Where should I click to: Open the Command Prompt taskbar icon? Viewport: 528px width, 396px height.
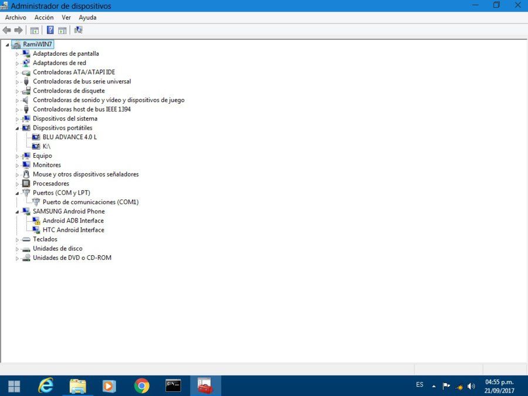(173, 385)
